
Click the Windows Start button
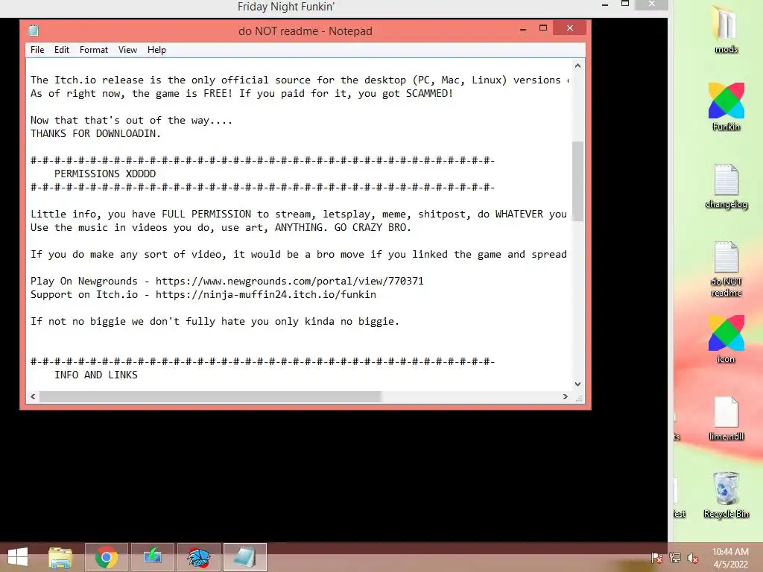[x=18, y=557]
